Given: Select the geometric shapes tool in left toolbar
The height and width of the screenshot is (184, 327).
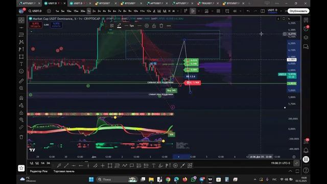Looking at the screenshot, I should [x=21, y=57].
